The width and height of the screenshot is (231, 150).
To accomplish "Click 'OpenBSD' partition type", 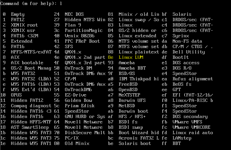I will pos(128,90).
